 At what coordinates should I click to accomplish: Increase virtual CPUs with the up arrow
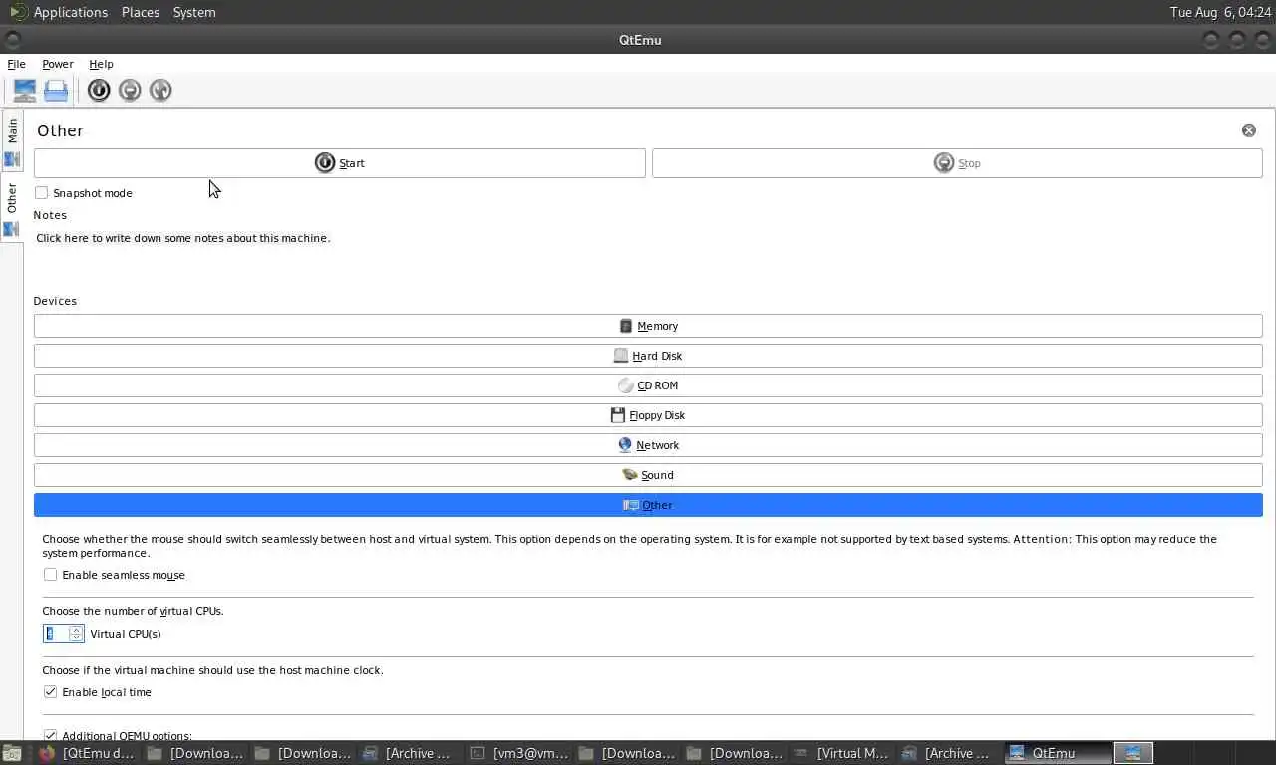(76, 630)
